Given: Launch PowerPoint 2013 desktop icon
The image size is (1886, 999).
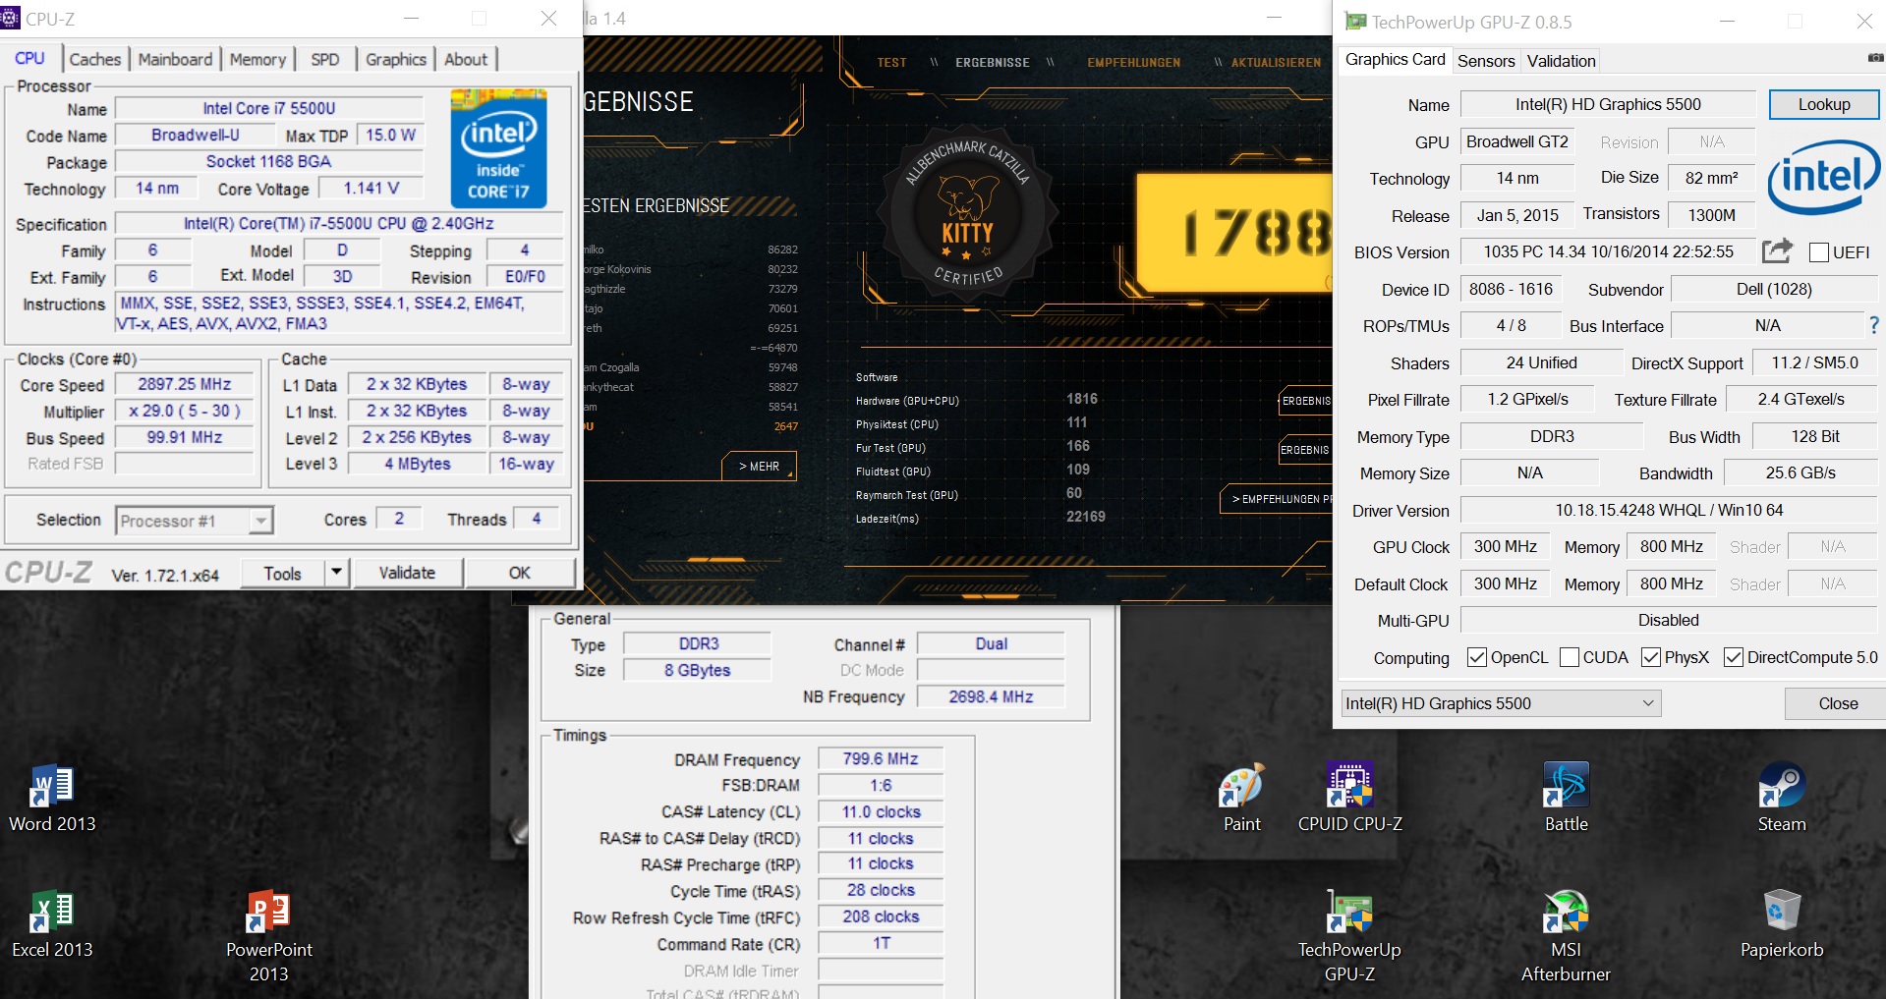Looking at the screenshot, I should (x=268, y=936).
